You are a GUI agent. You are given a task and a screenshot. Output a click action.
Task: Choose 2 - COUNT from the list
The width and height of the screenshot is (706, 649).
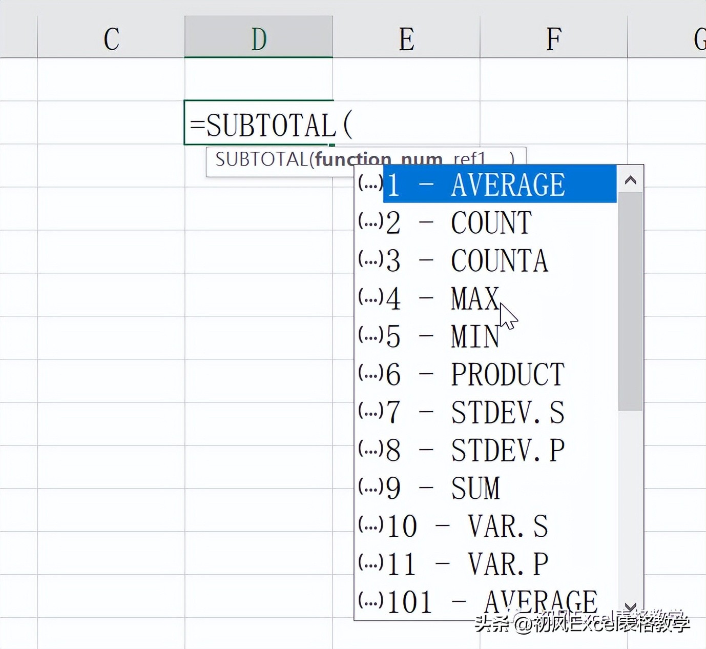click(486, 222)
